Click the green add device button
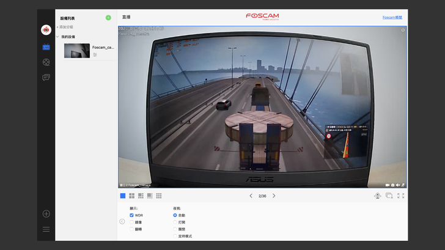This screenshot has height=250, width=445. (108, 18)
